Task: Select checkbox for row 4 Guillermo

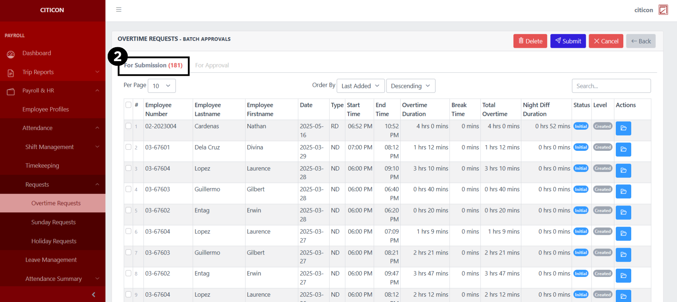Action: click(128, 189)
